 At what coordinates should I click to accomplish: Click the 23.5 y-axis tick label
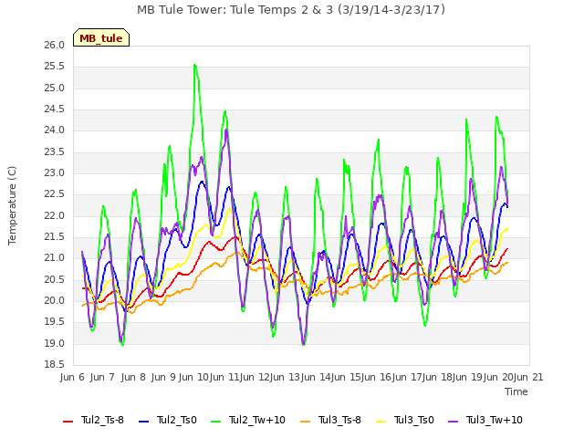(55, 152)
